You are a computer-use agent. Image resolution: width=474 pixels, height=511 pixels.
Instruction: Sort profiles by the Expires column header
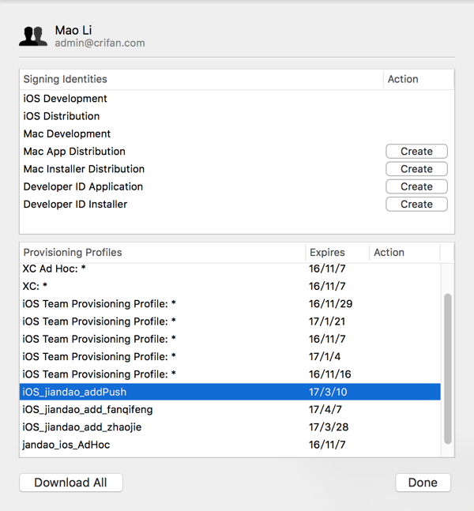(327, 253)
